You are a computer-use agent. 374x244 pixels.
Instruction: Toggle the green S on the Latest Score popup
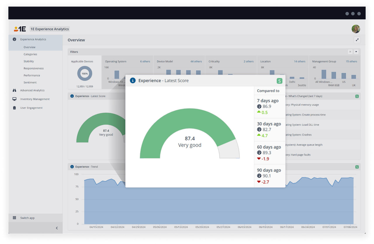coord(280,80)
